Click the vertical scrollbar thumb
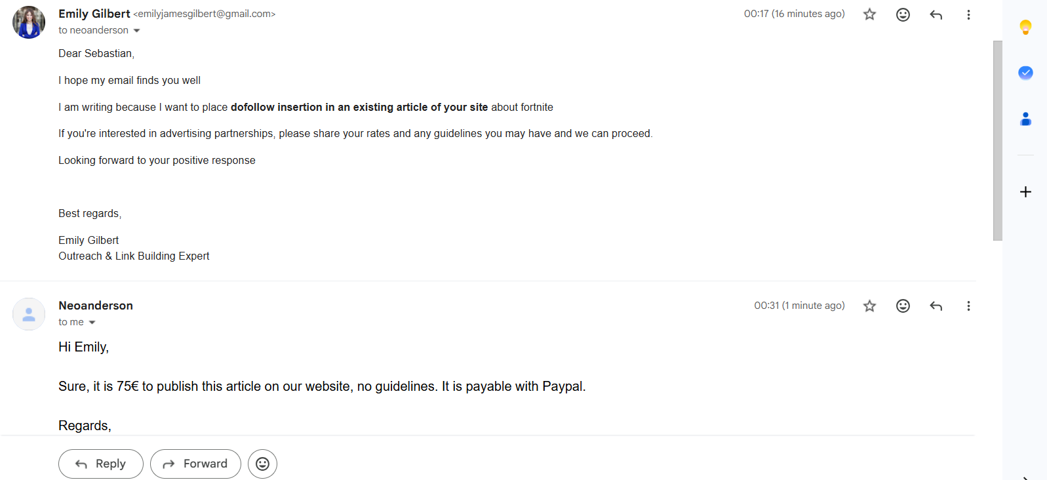 pos(997,140)
